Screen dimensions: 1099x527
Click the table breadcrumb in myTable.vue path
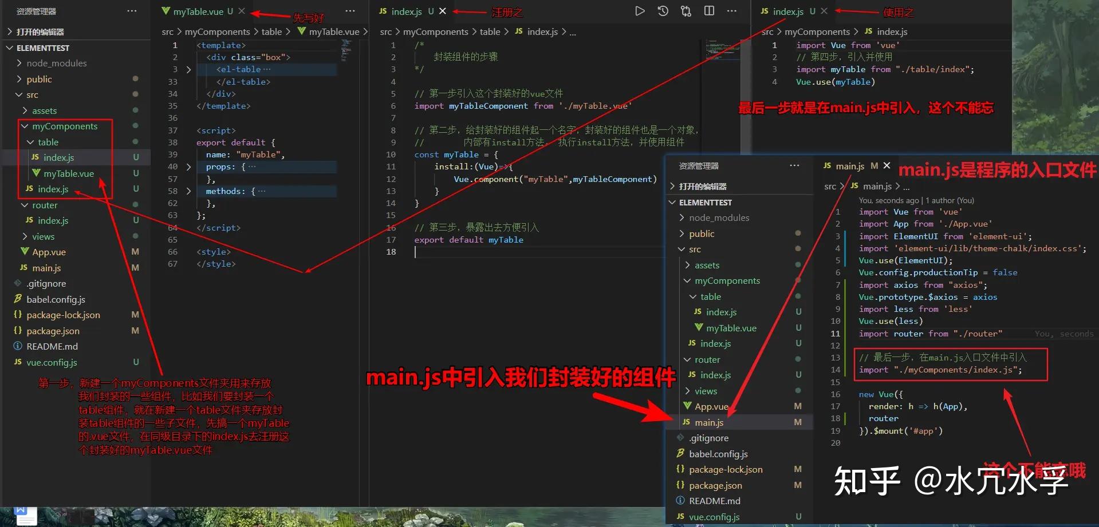pyautogui.click(x=272, y=32)
